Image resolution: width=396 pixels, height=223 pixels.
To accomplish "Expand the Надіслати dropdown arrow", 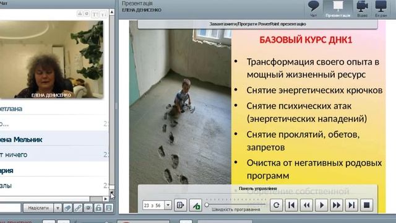I will (x=58, y=208).
